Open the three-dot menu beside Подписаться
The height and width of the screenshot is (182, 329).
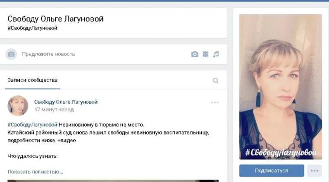click(315, 171)
